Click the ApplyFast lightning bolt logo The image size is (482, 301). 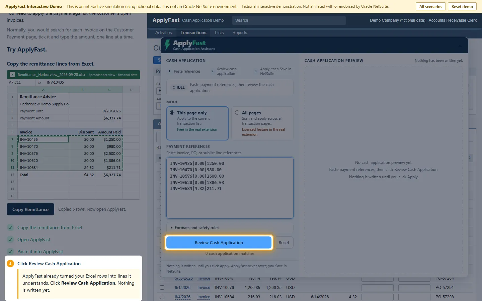(167, 45)
